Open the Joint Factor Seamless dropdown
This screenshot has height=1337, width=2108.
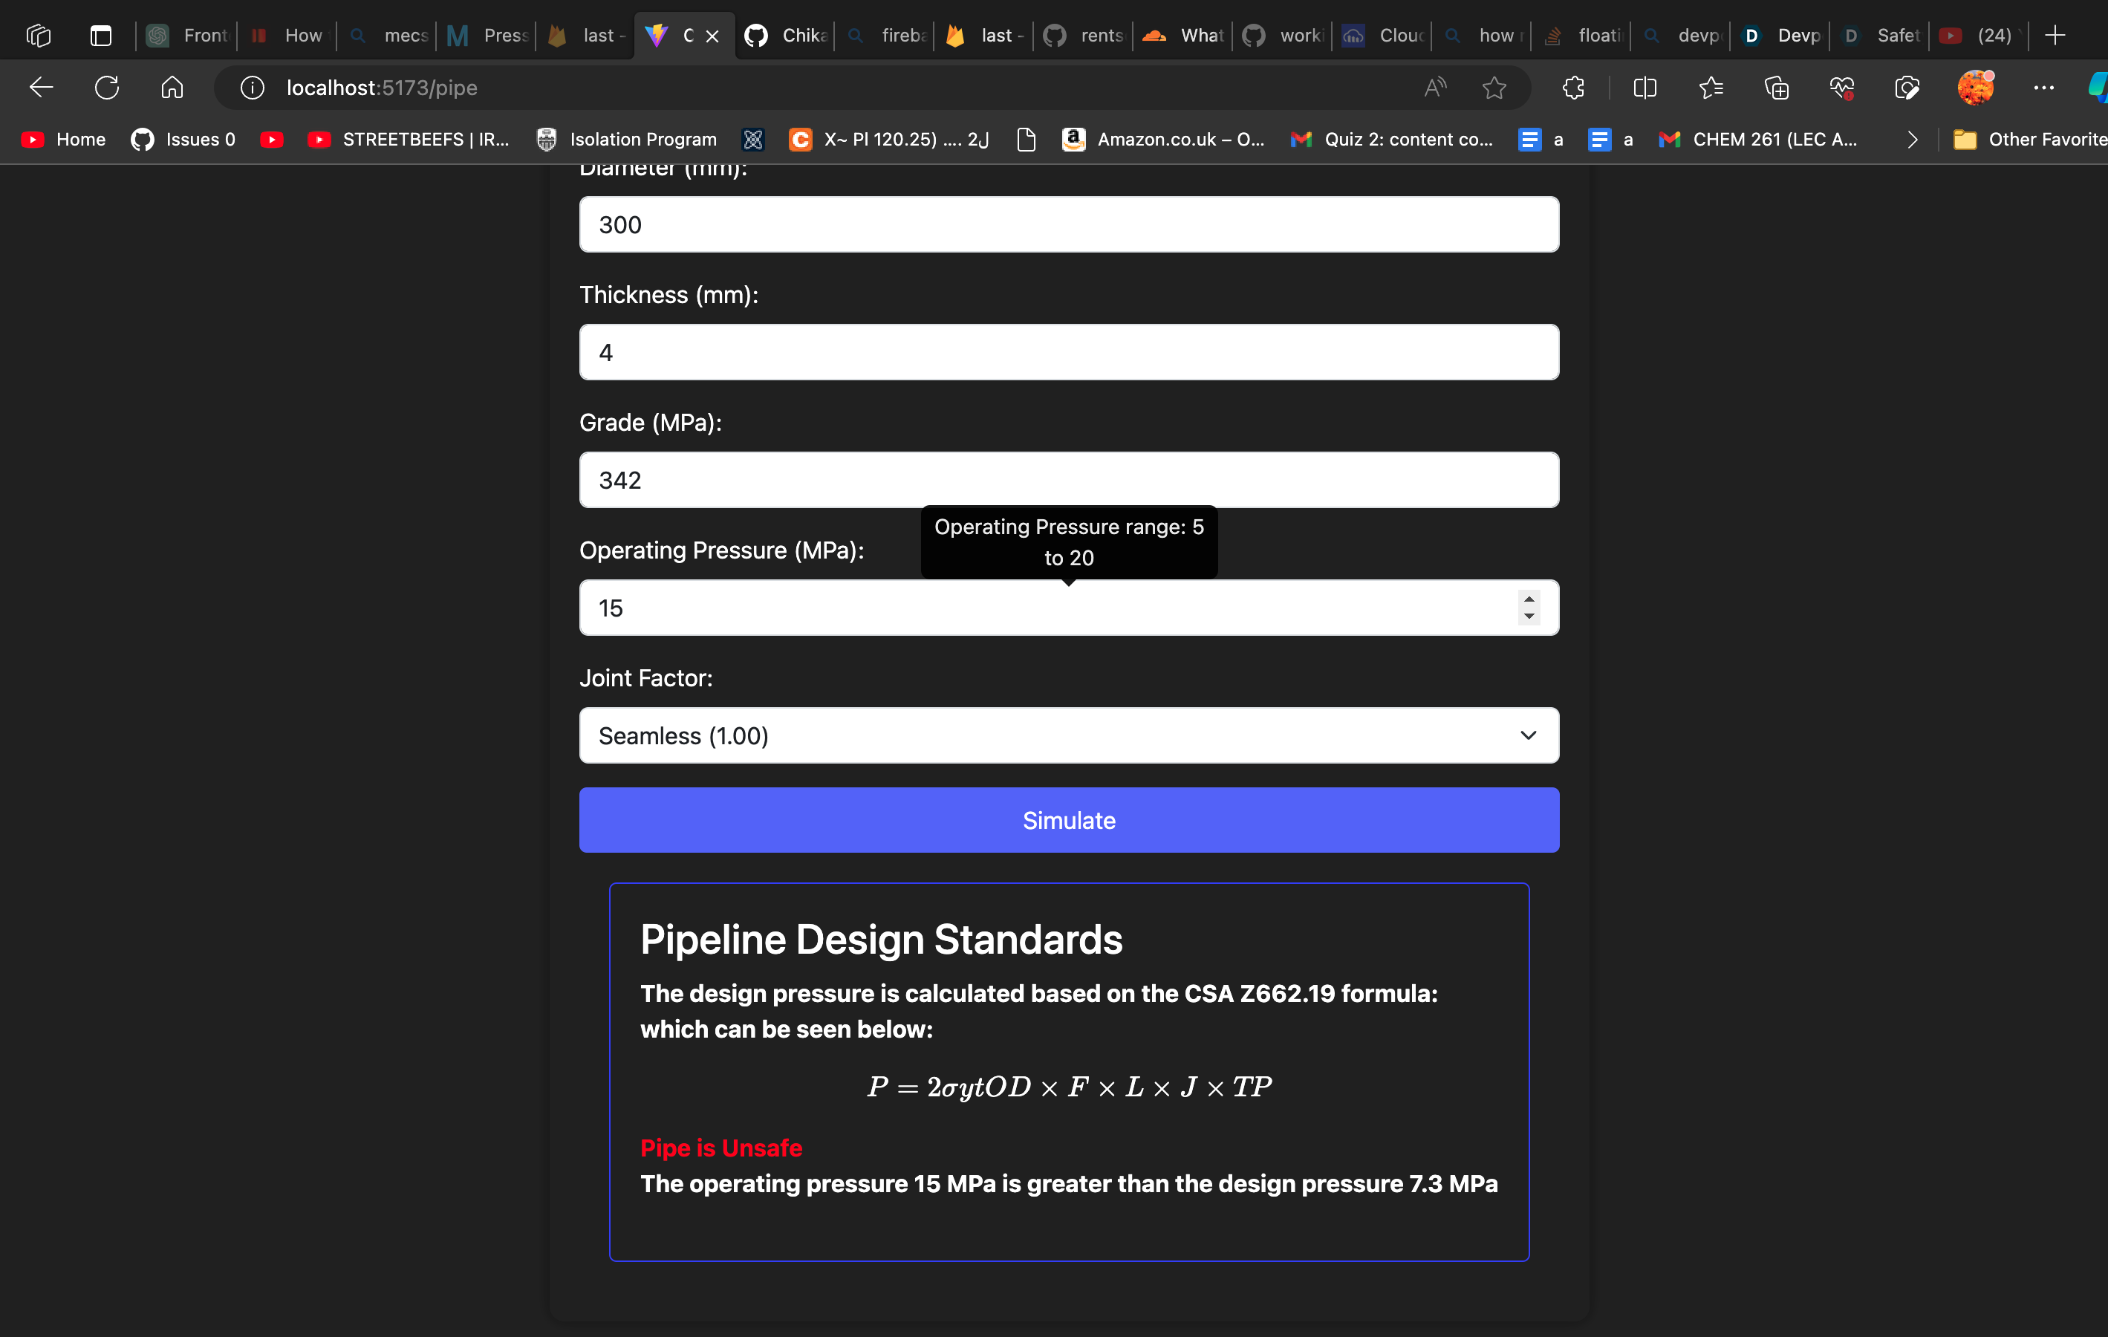tap(1068, 735)
